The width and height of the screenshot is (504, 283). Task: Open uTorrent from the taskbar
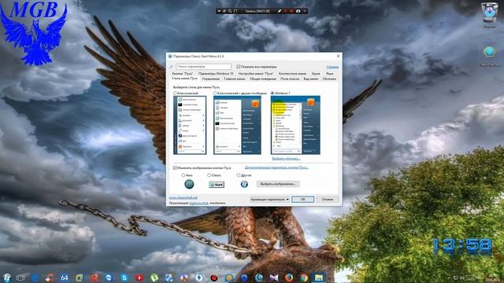[x=154, y=277]
